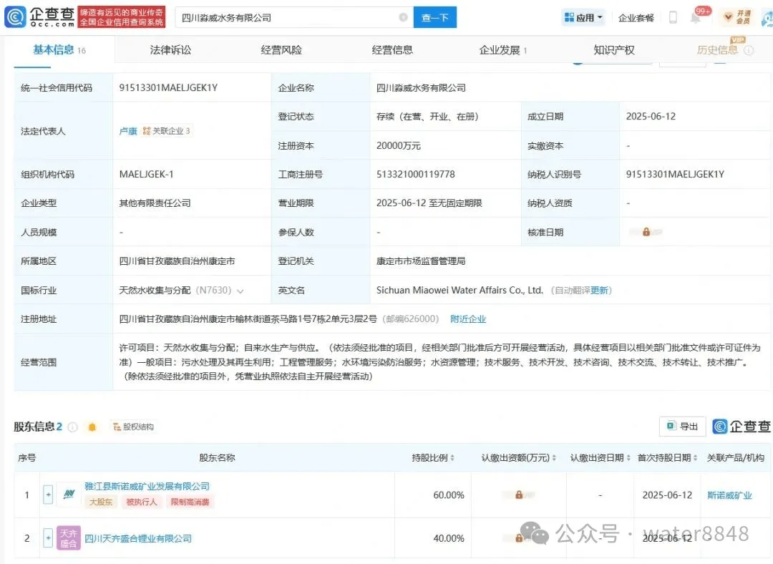Select the 登记状态 value 存续
Image resolution: width=773 pixels, height=564 pixels.
(427, 117)
